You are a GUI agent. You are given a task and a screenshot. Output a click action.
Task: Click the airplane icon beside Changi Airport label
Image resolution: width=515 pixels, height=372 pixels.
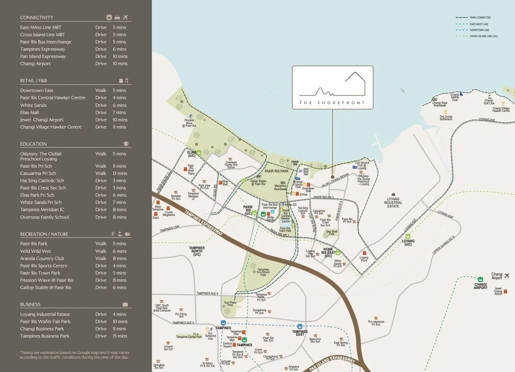coord(507,275)
